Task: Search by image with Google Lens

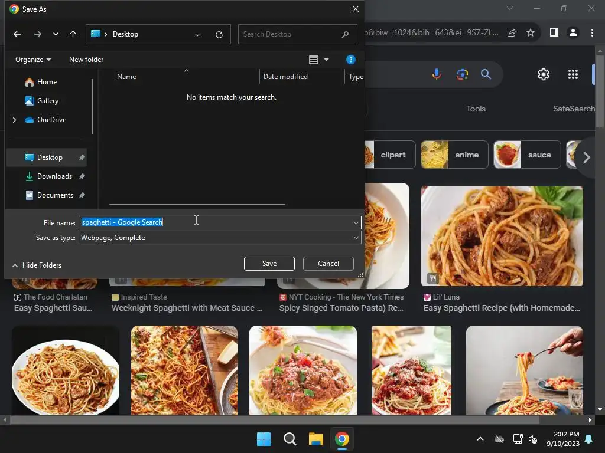Action: point(462,74)
